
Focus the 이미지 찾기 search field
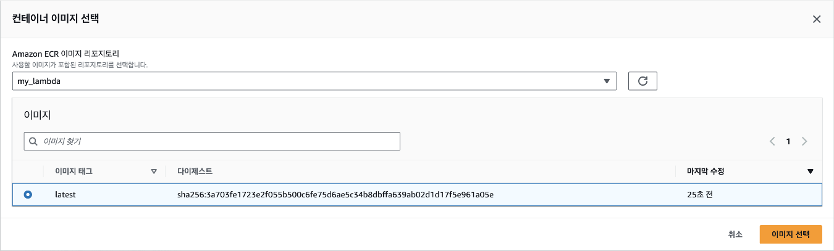coord(212,141)
